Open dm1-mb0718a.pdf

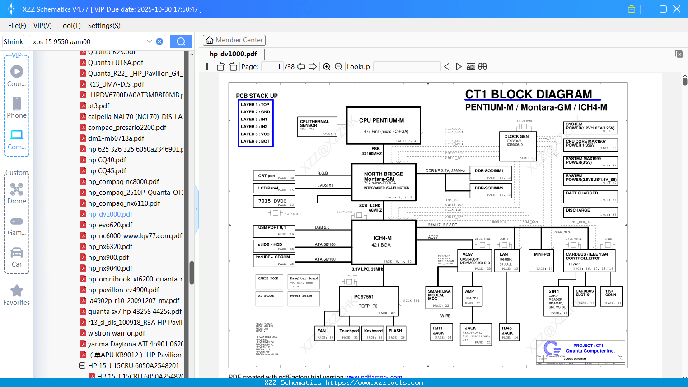click(x=116, y=138)
